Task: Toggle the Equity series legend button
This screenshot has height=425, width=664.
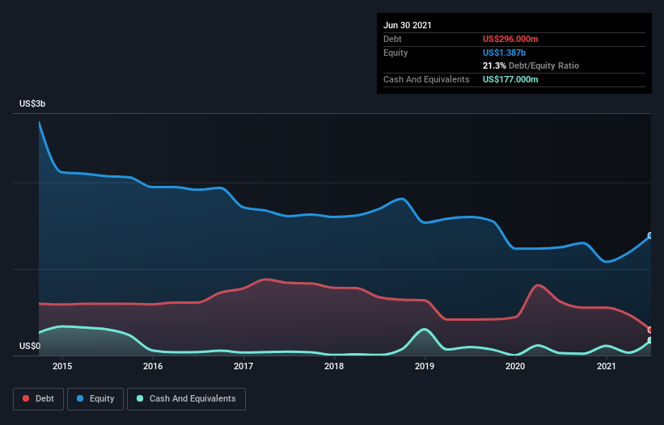Action: 95,399
